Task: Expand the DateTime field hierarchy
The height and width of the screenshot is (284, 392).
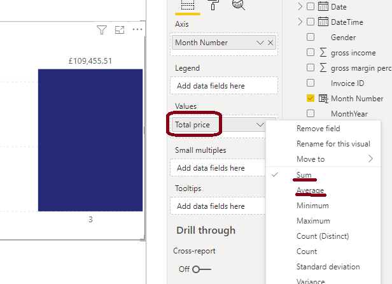Action: pos(300,22)
